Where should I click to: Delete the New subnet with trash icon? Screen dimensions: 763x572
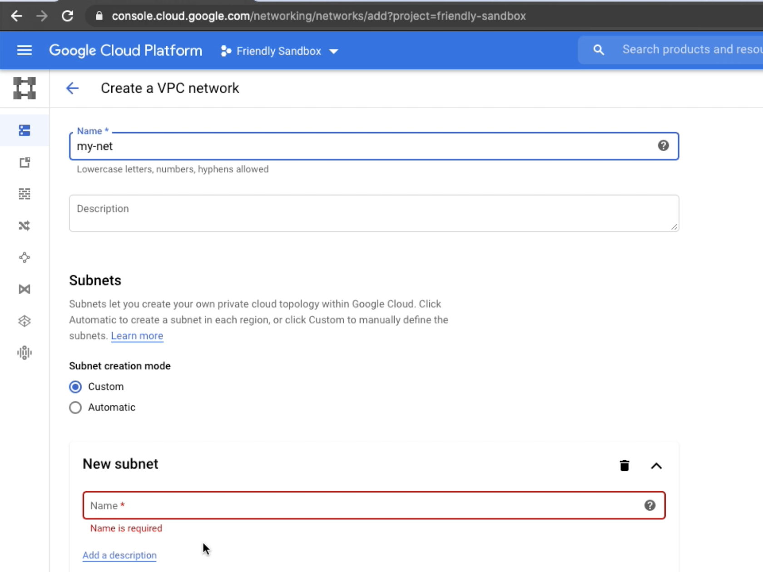point(624,466)
